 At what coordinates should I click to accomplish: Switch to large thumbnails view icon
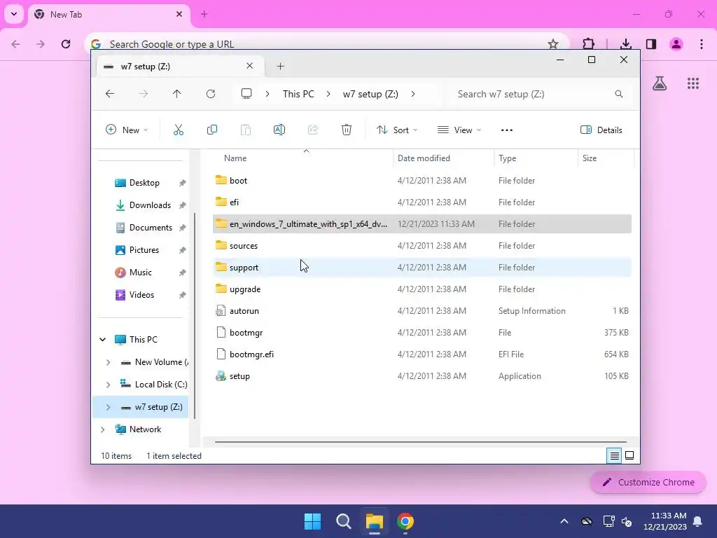pos(629,455)
